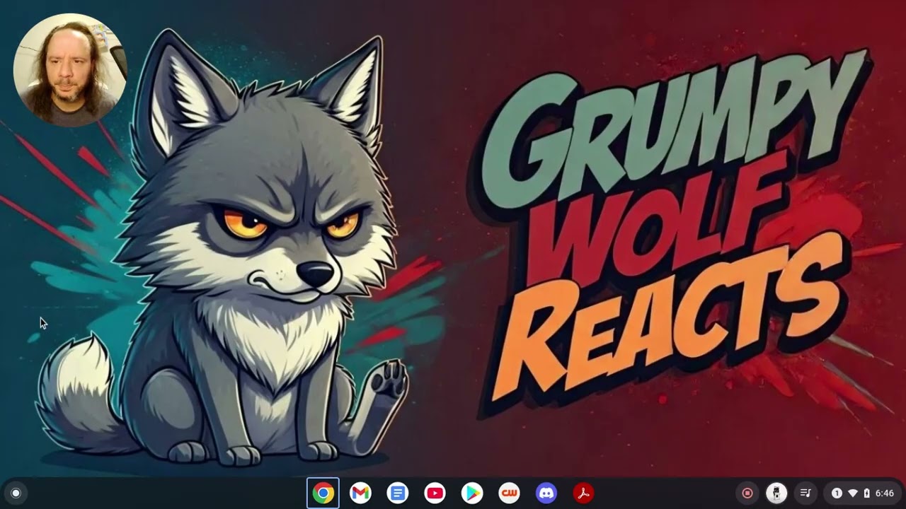Open the ChromeOS launcher button
This screenshot has width=906, height=509.
16,493
